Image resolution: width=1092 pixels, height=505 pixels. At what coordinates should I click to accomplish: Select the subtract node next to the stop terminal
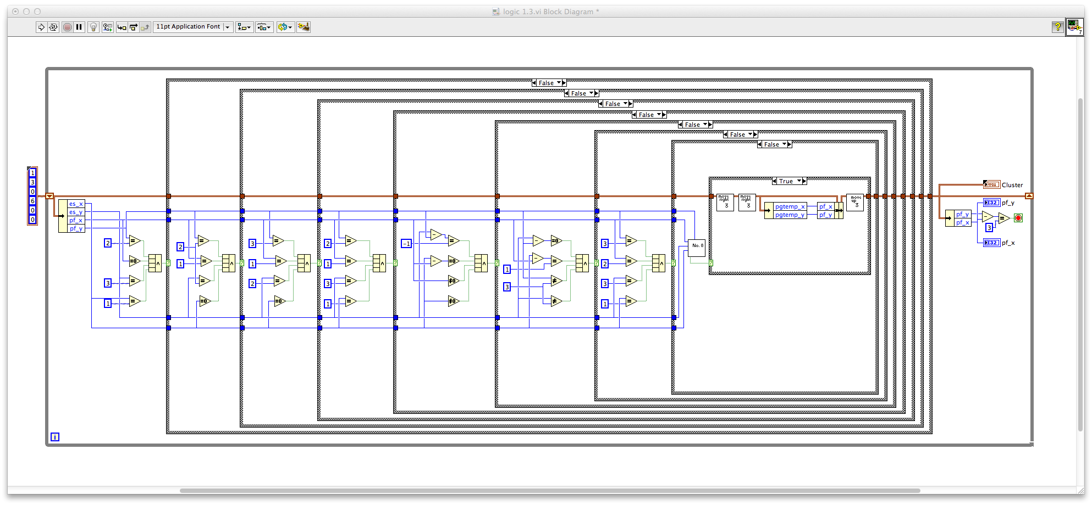coord(988,217)
